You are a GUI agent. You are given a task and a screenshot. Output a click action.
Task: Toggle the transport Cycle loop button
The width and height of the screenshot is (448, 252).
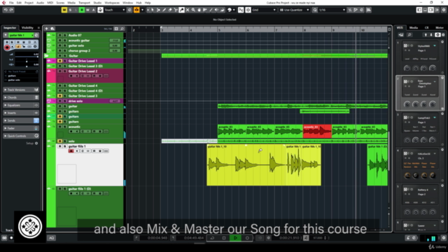[x=212, y=238]
